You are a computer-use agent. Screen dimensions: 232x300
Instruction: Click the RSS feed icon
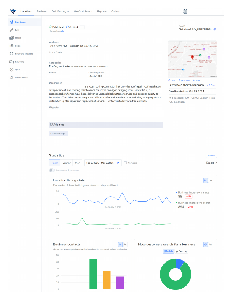click(194, 80)
